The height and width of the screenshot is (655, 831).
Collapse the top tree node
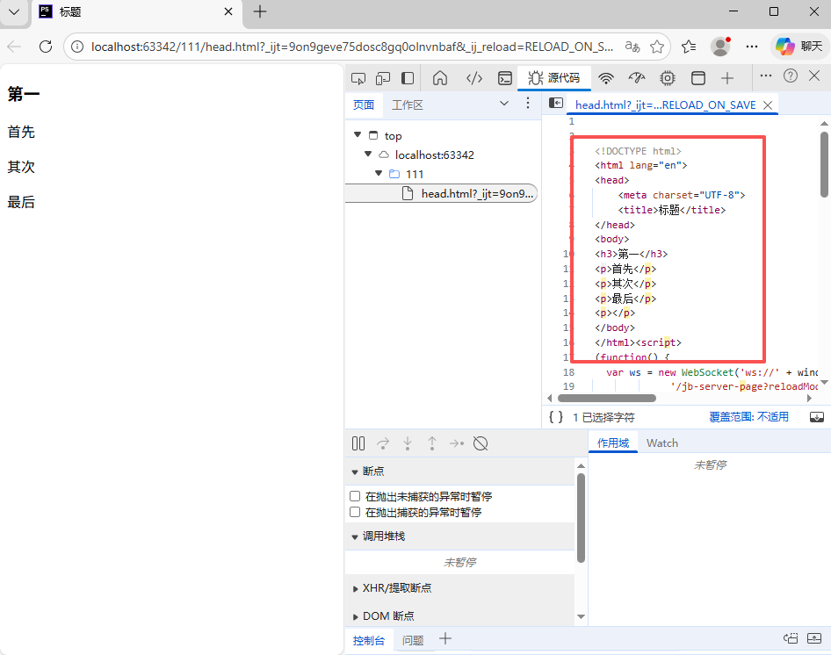358,135
